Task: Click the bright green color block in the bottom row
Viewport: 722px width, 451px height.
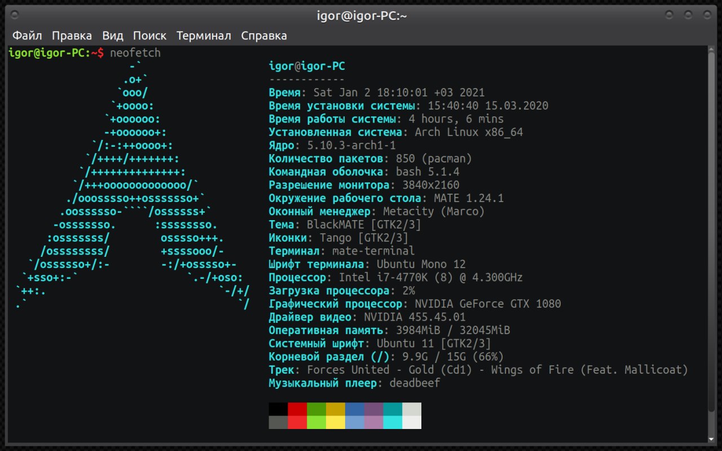Action: click(316, 422)
